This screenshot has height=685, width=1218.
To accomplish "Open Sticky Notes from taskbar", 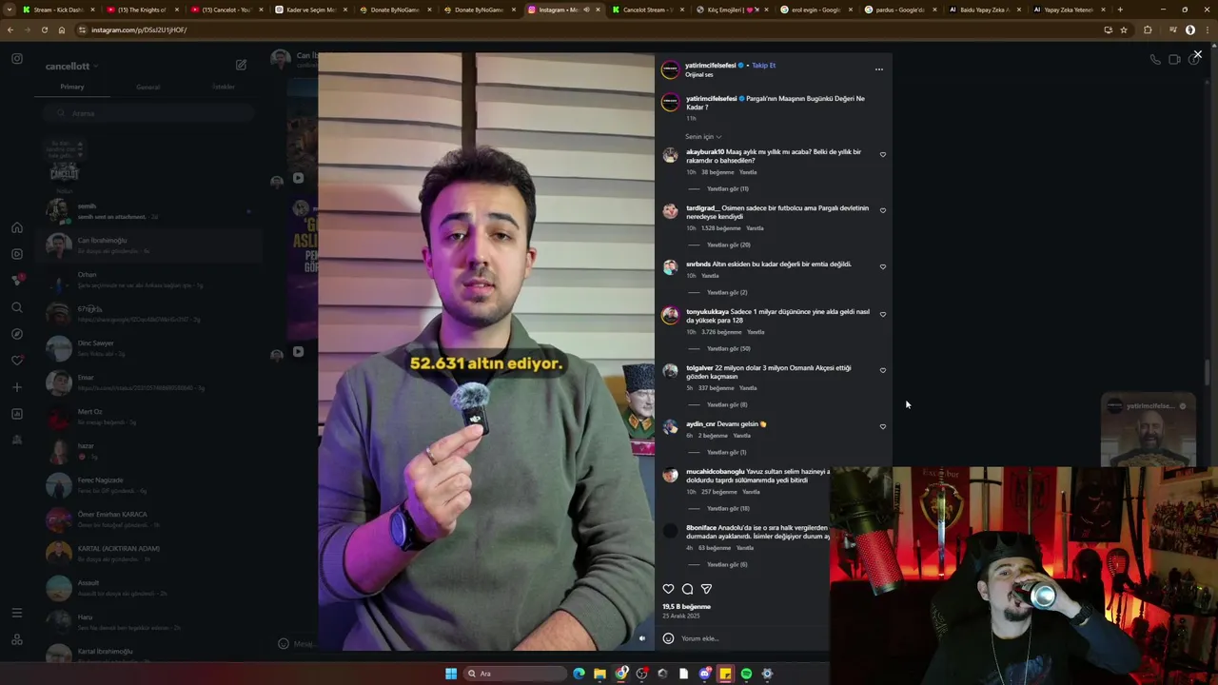I will (x=725, y=674).
